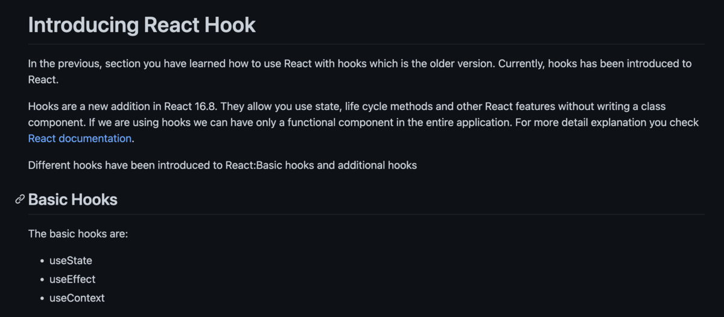
Task: Click the useContext list item
Action: click(x=77, y=298)
